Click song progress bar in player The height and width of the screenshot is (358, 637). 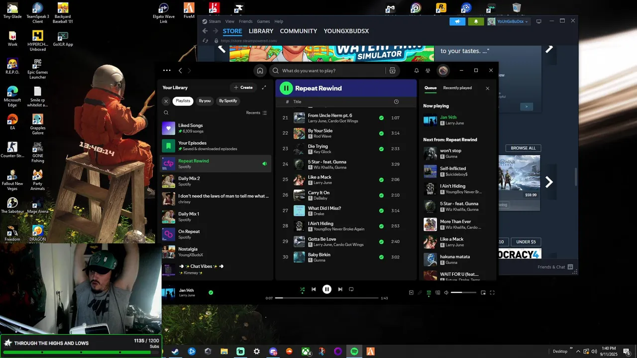(x=327, y=298)
